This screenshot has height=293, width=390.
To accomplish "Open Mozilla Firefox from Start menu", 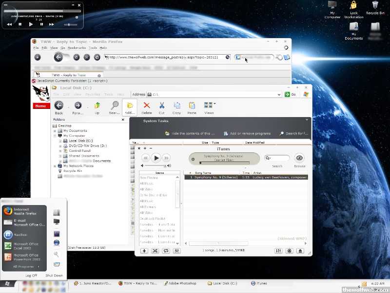I will tap(24, 211).
